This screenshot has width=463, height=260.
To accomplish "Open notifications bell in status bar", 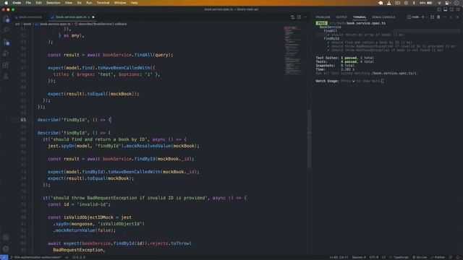I will pos(457,257).
